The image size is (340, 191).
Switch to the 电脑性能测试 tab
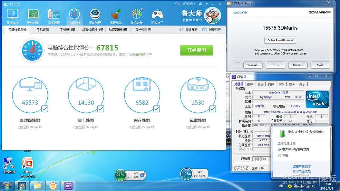17,29
